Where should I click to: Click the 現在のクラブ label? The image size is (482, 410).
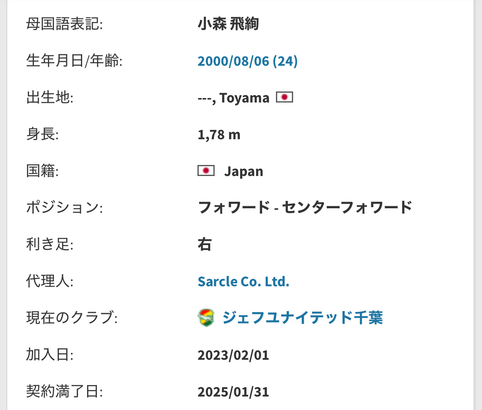72,318
